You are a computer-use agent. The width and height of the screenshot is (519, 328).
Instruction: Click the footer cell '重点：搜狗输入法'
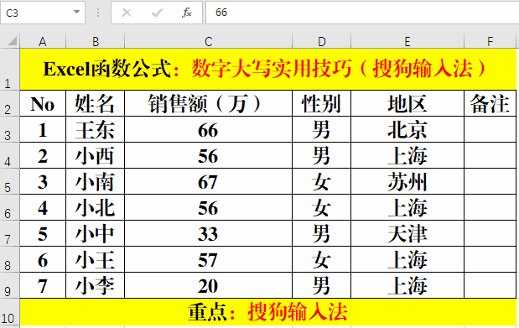(267, 312)
